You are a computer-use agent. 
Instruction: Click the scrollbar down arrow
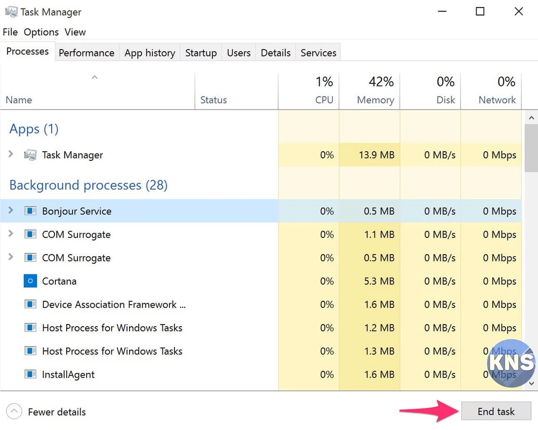click(531, 383)
